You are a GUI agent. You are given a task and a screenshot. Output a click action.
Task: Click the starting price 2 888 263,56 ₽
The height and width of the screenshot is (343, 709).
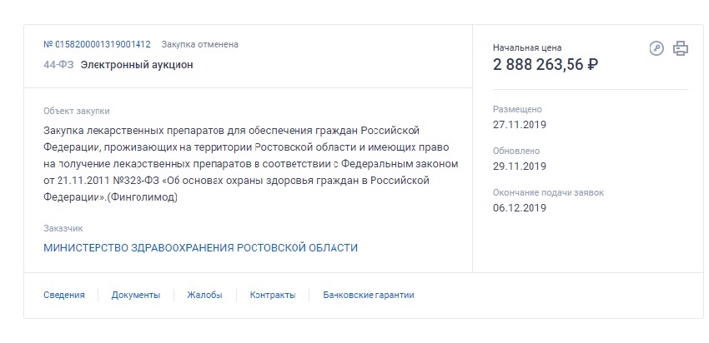pyautogui.click(x=546, y=65)
